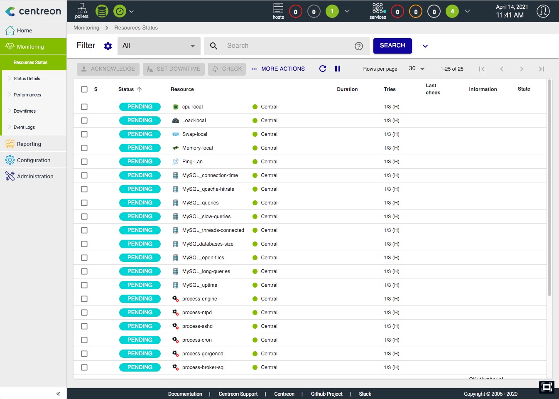Open the filter settings gear icon

[108, 46]
